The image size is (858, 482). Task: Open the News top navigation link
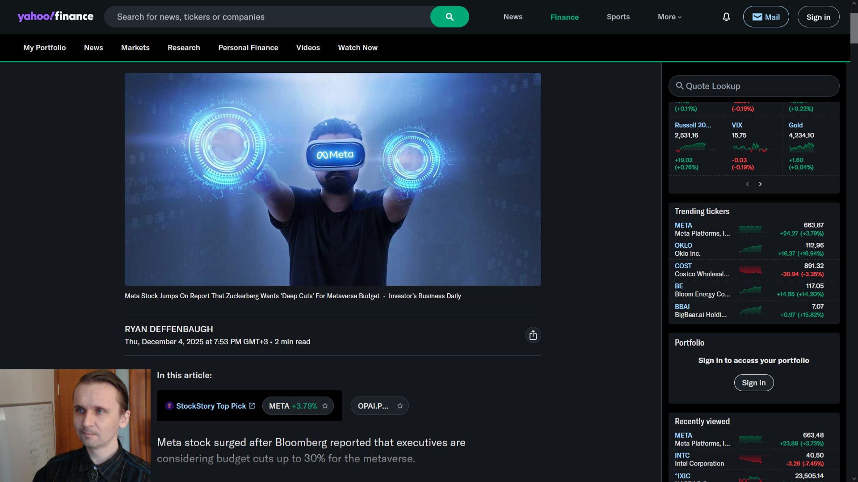point(513,17)
